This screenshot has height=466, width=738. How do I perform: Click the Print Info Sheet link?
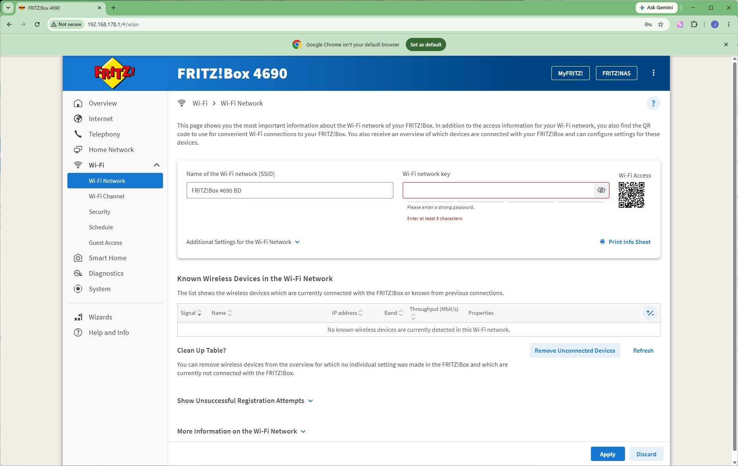coord(625,242)
